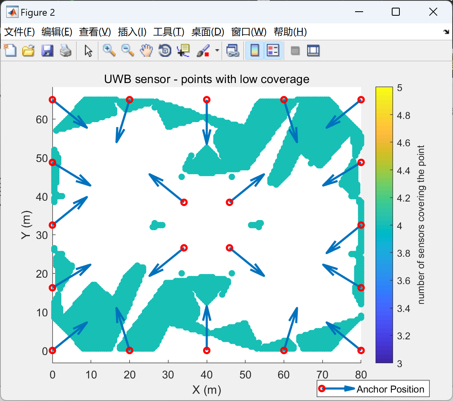Create a new figure with the New icon
The height and width of the screenshot is (401, 453).
10,50
